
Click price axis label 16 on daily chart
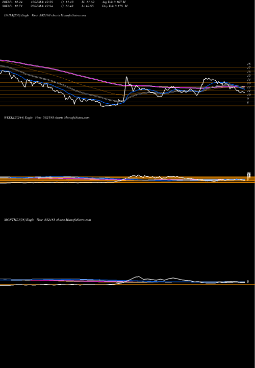[x=249, y=72]
